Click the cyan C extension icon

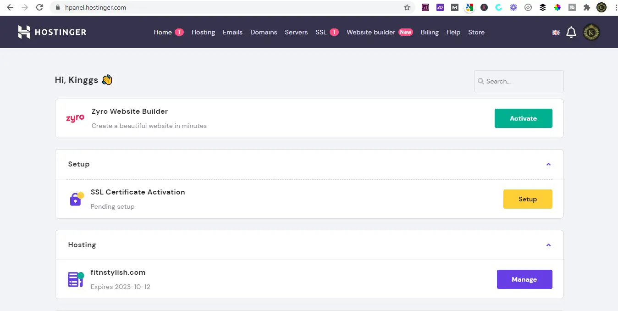(x=499, y=7)
